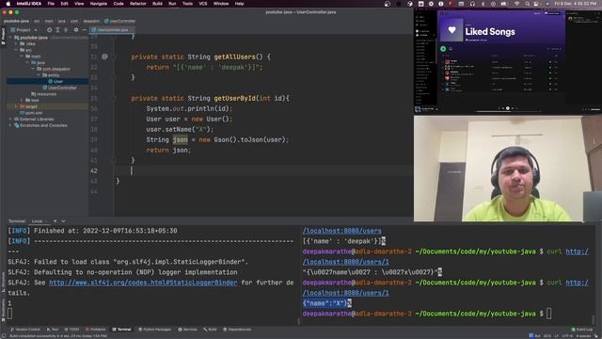This screenshot has width=602, height=339.
Task: Click youtube-java in the breadcrumb bar
Action: coord(16,21)
